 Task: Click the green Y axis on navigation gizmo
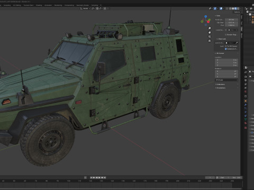(210, 20)
